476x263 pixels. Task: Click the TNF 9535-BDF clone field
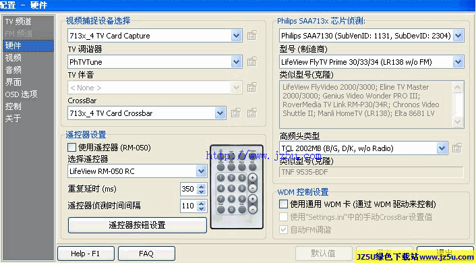click(371, 172)
